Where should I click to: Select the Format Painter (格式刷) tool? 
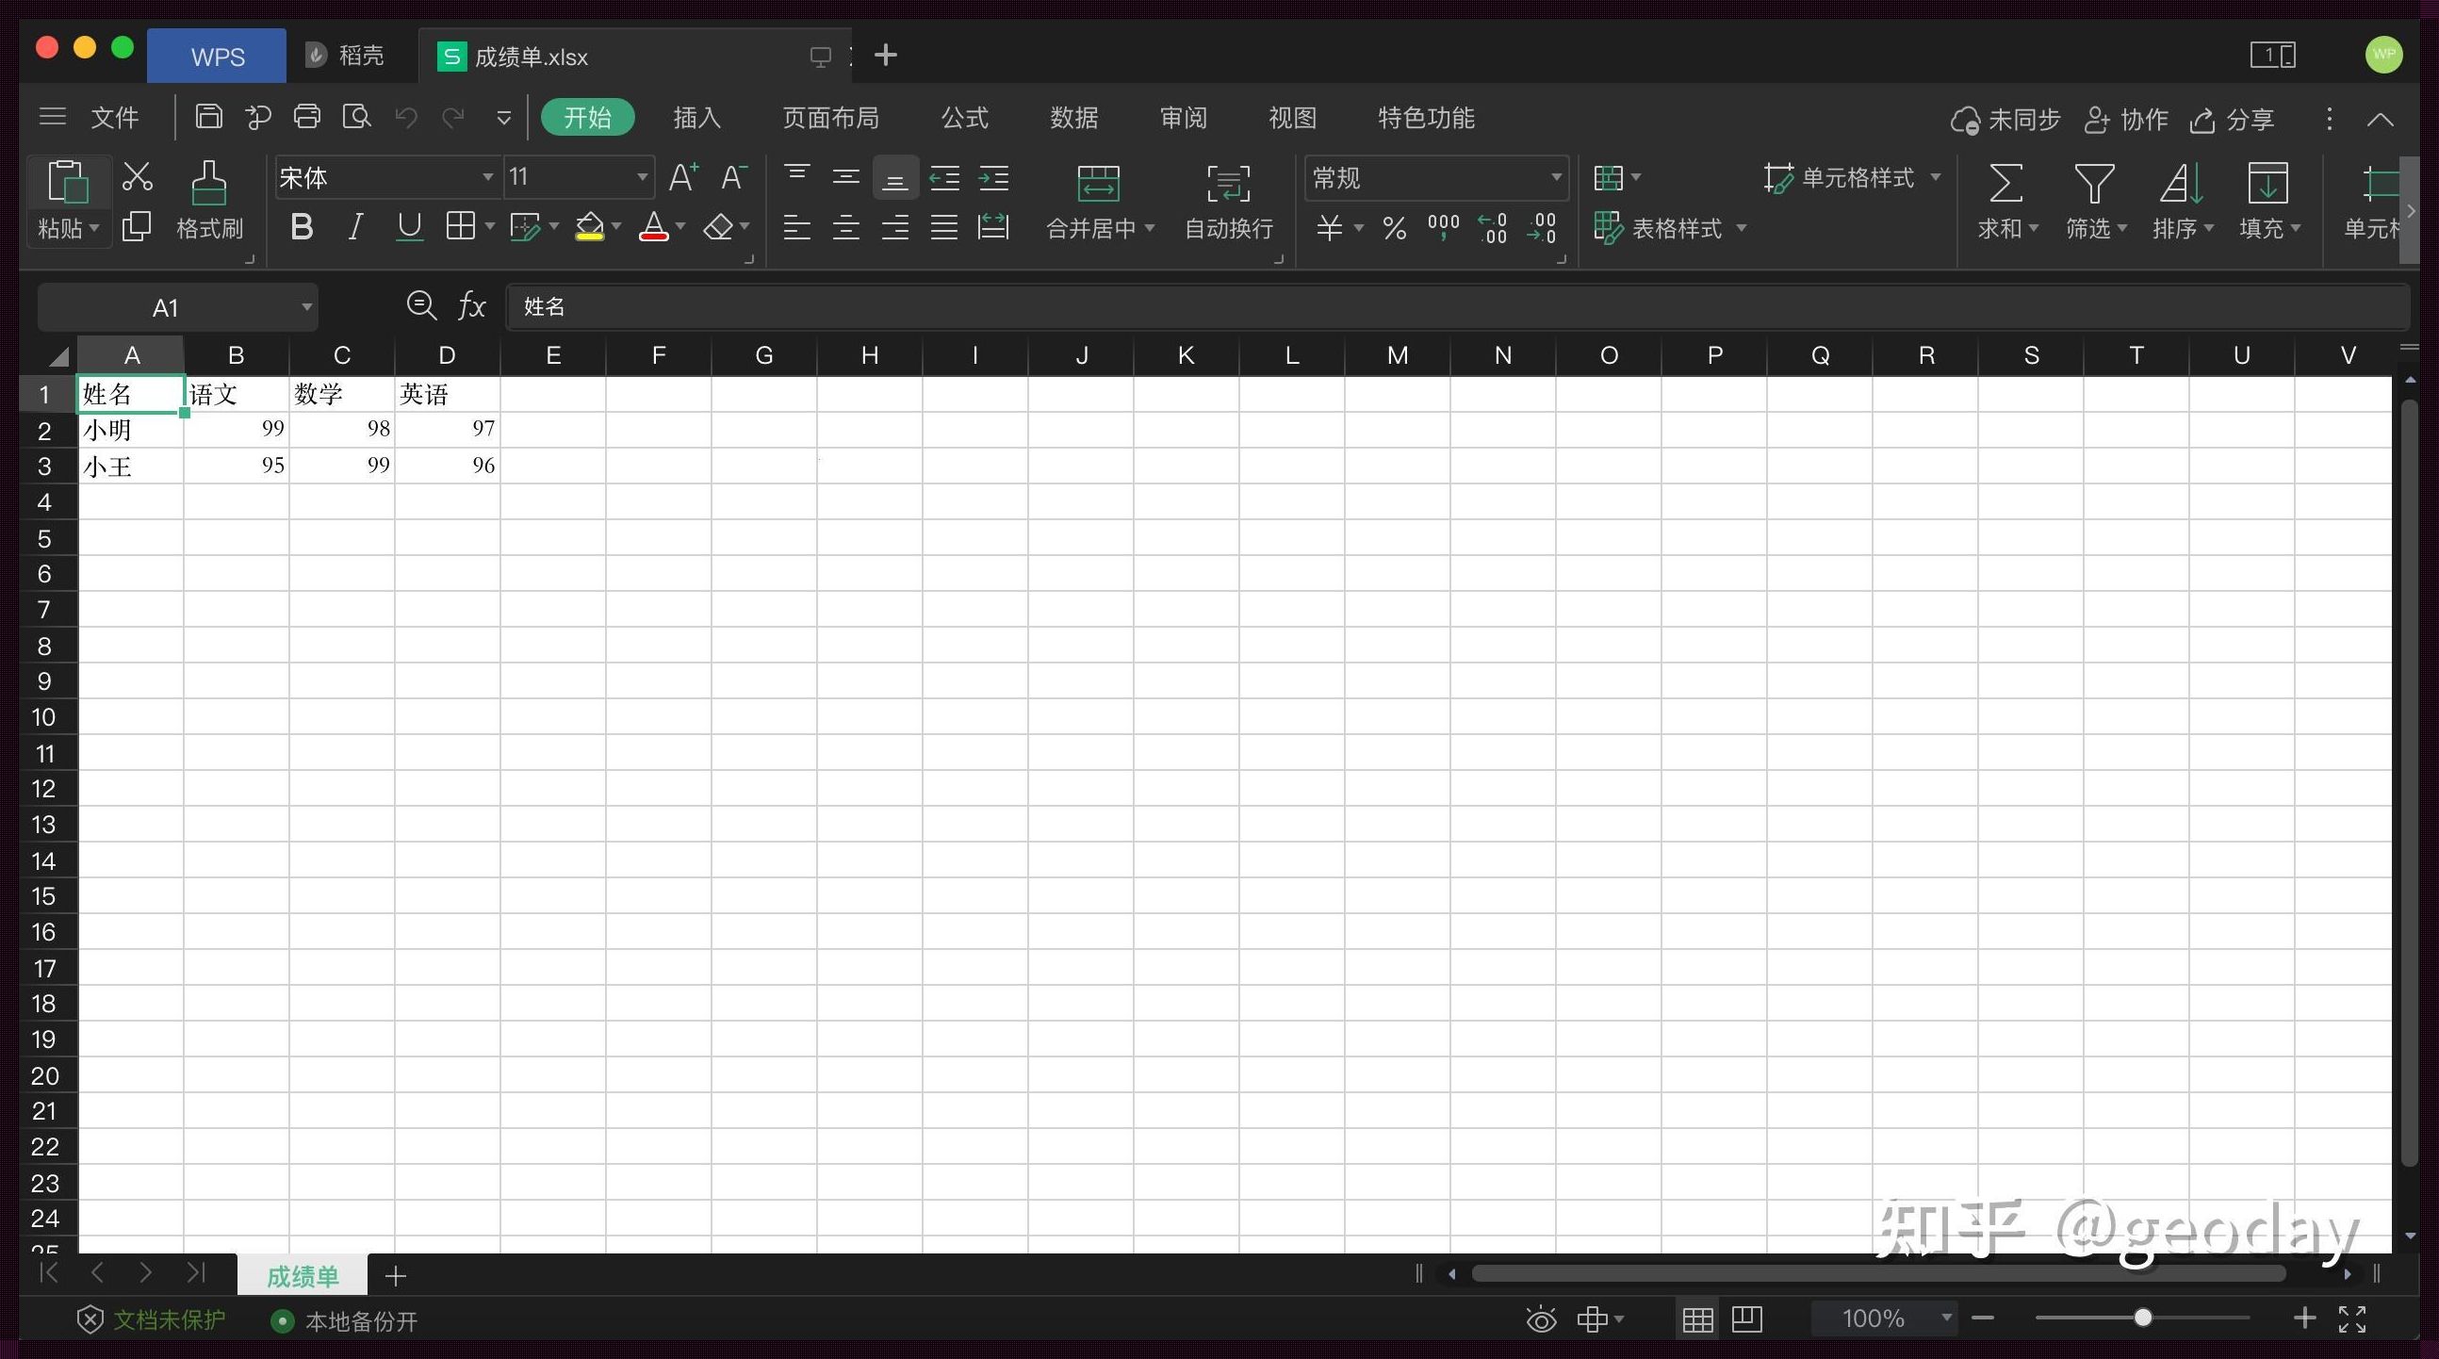(209, 200)
